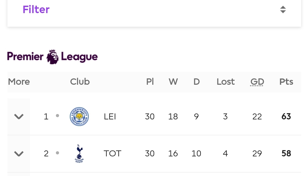The height and width of the screenshot is (176, 308).
Task: Click the Tottenham Hotspur club badge
Action: pyautogui.click(x=79, y=154)
